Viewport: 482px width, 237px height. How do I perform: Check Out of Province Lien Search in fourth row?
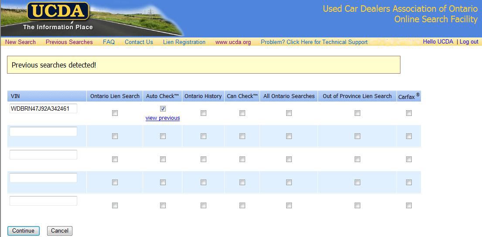357,183
